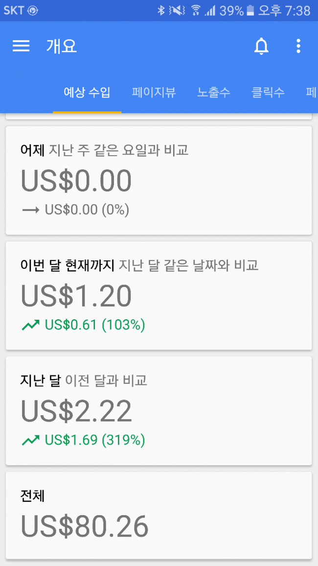
Task: Tap the green trend arrow beside US$1.69
Action: click(30, 440)
